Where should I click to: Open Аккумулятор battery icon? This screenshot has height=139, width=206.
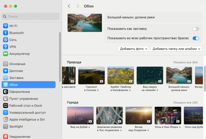6,54
